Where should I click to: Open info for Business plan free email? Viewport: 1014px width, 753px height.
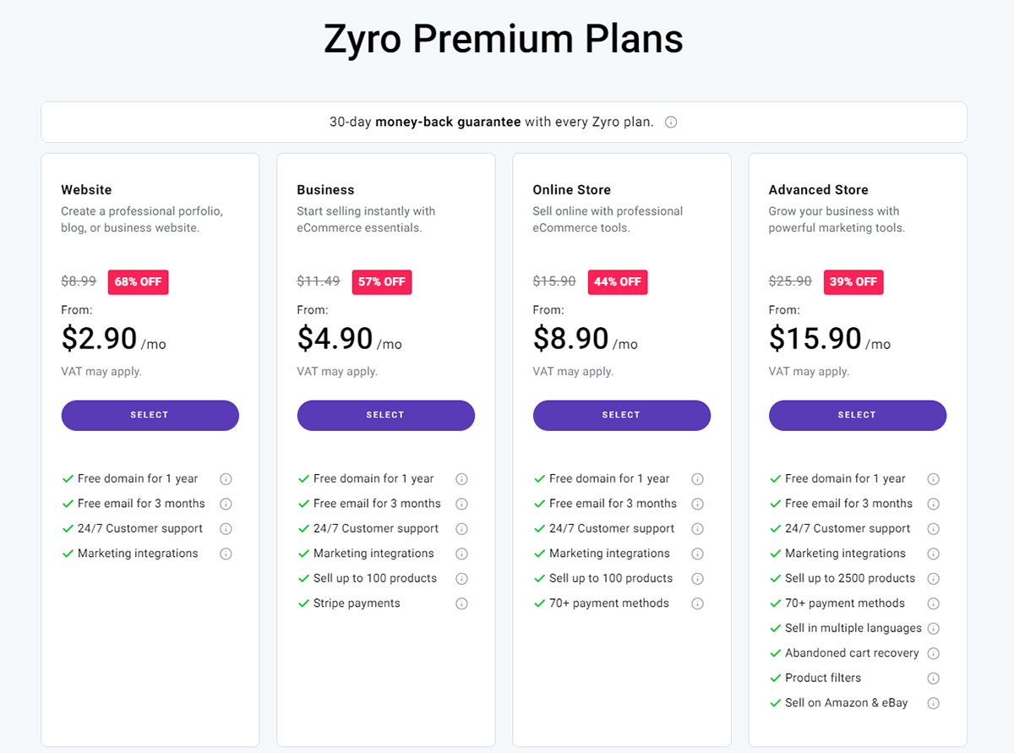click(461, 504)
